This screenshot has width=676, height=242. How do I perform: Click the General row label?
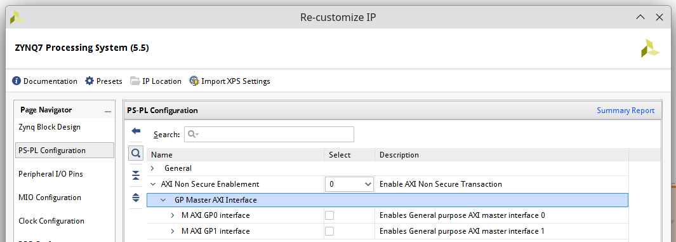[x=178, y=168]
